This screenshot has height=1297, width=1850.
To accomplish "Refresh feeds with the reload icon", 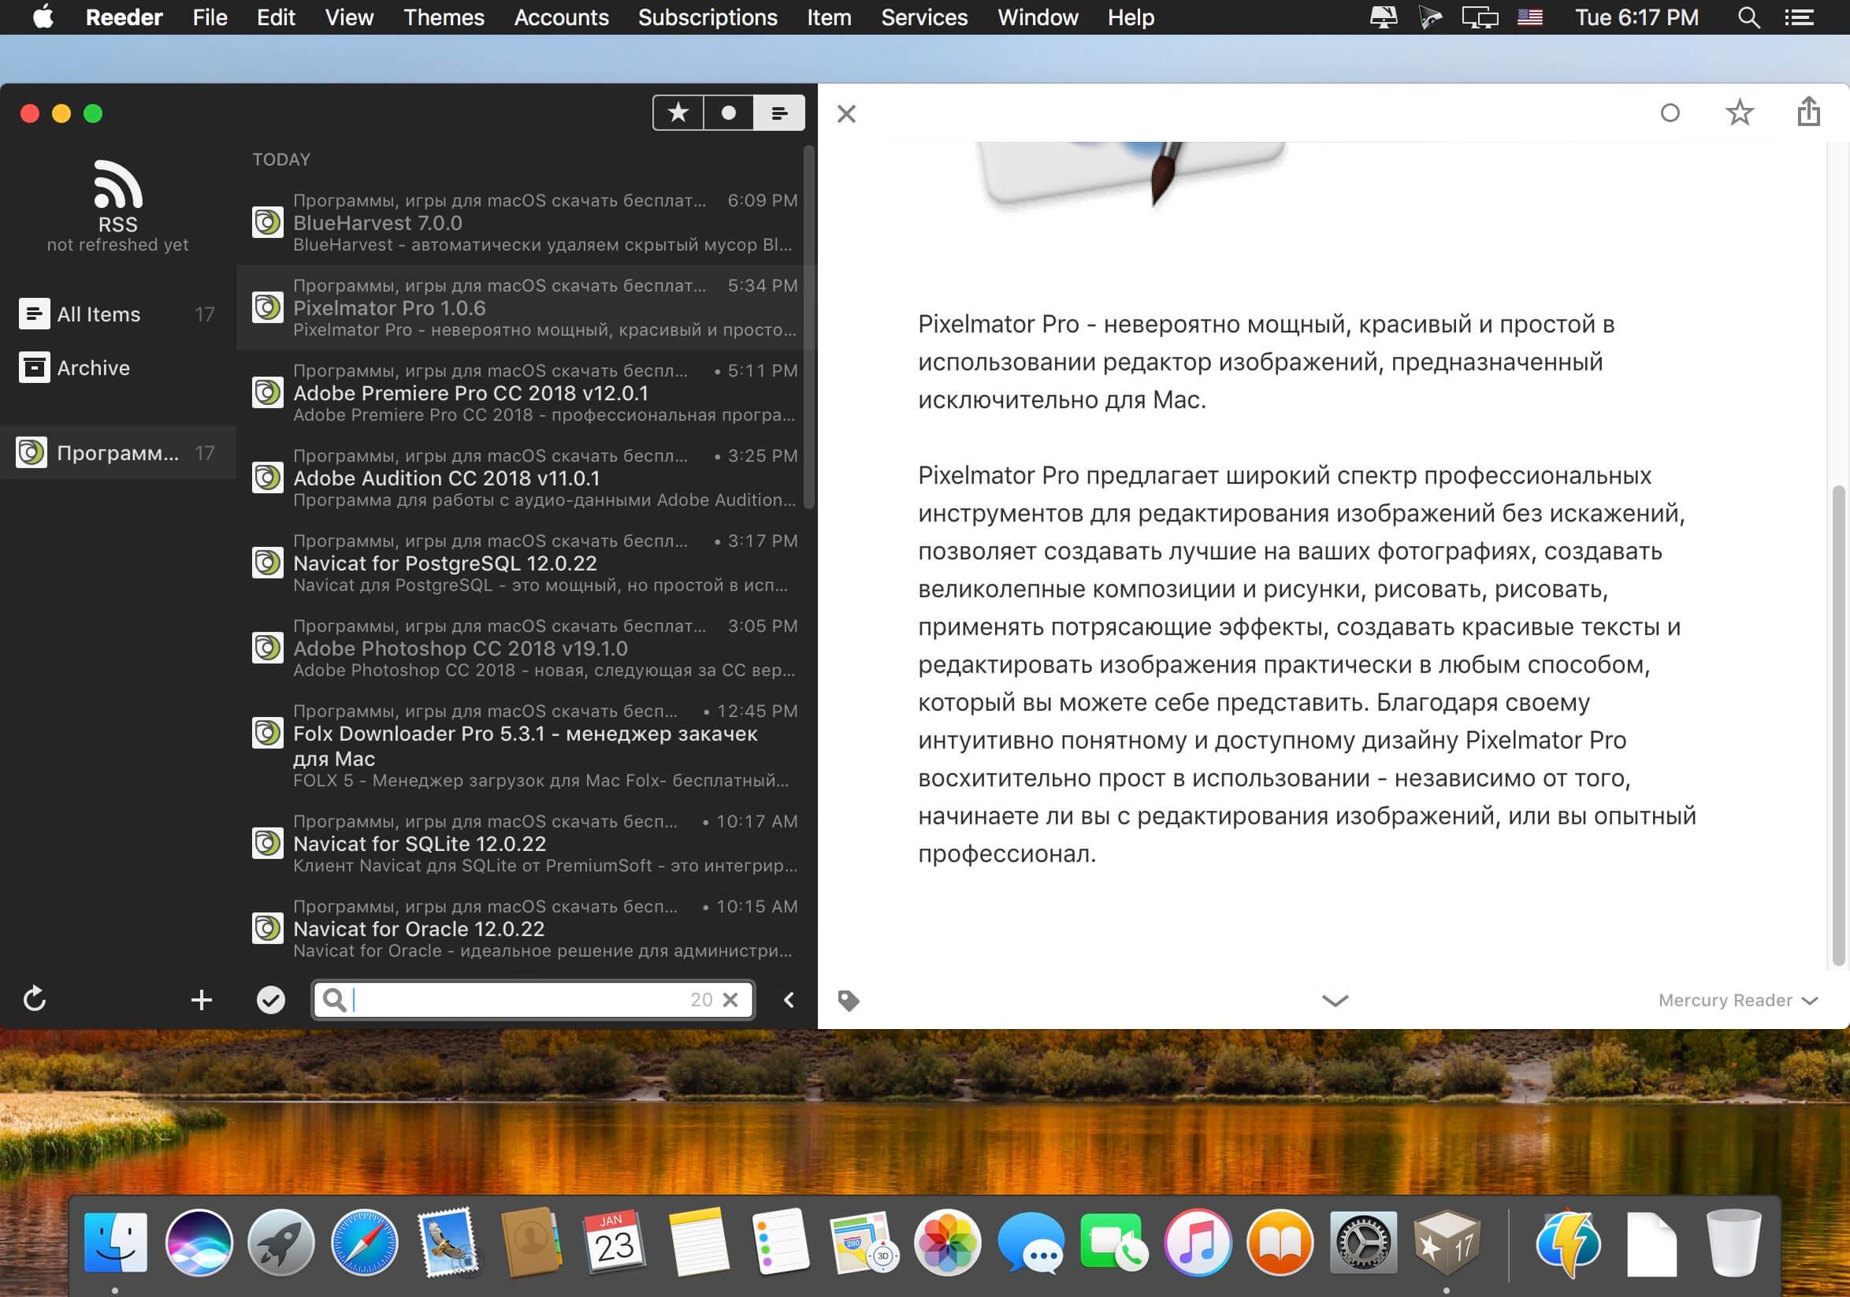I will (35, 999).
